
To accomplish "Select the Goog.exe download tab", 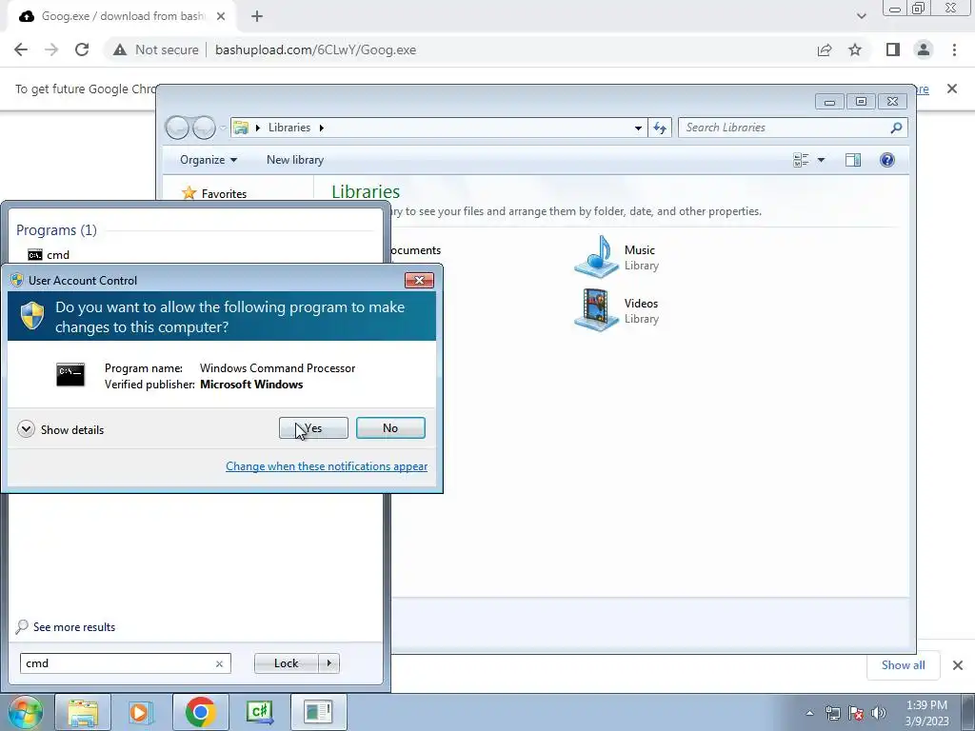I will [x=121, y=16].
